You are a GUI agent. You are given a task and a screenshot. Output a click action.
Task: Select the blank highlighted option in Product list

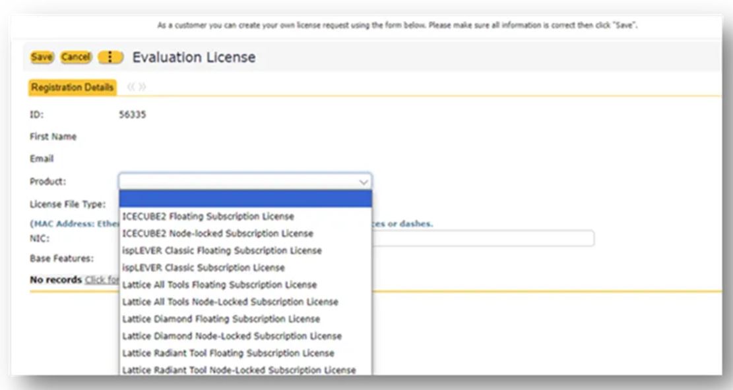click(245, 199)
